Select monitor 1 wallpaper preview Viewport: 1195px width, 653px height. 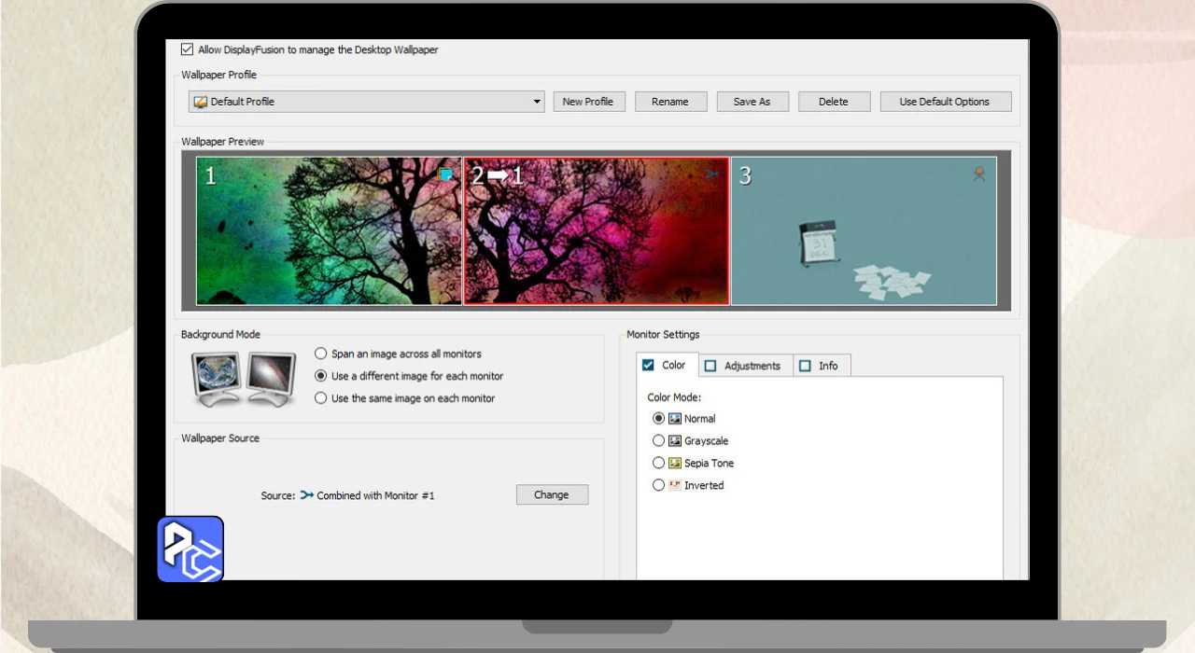[x=329, y=230]
